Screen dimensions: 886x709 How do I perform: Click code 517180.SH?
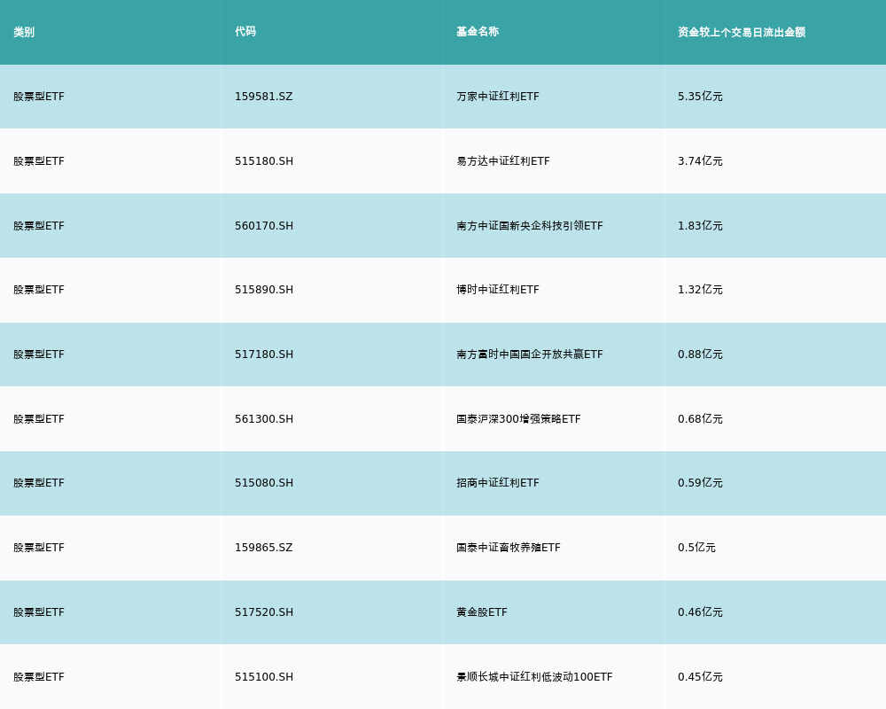pyautogui.click(x=264, y=354)
